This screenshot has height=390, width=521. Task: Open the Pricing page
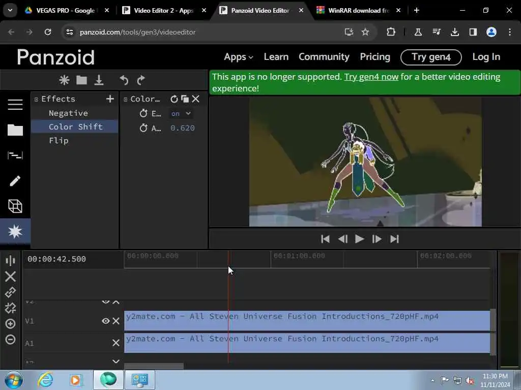point(375,57)
